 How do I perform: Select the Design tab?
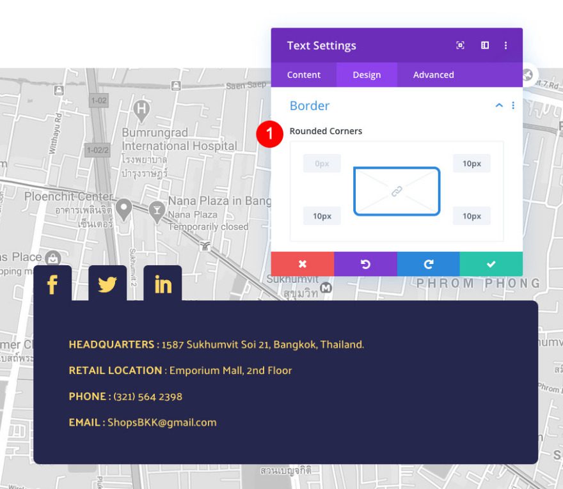click(367, 75)
